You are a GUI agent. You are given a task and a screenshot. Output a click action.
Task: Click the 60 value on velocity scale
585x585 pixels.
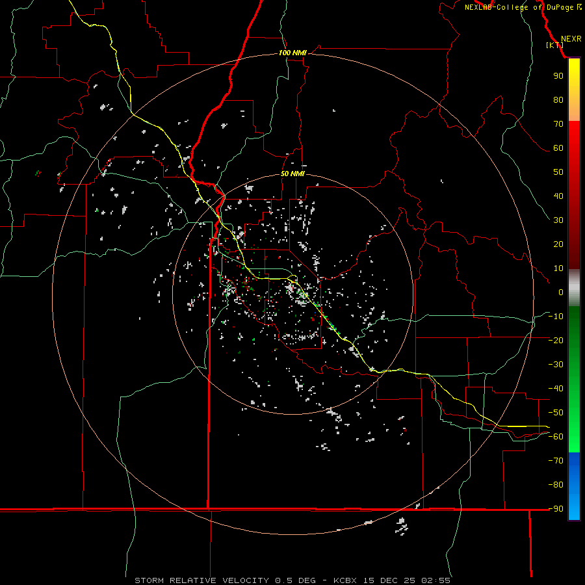558,148
